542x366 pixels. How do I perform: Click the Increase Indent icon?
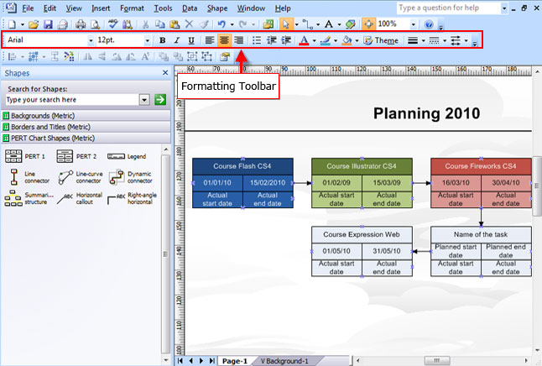click(x=286, y=40)
